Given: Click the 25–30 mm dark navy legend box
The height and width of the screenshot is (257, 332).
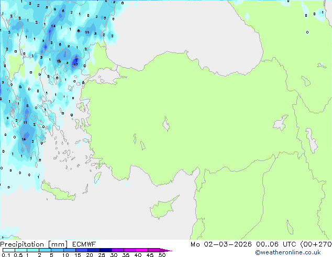Looking at the screenshot, I should pos(105,250).
